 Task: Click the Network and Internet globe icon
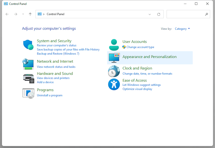point(28,64)
